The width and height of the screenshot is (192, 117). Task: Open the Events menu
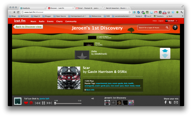[x=50, y=21]
